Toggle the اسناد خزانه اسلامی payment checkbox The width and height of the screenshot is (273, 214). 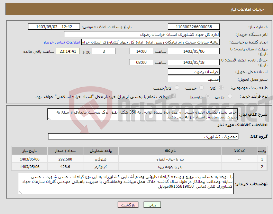[x=173, y=96]
